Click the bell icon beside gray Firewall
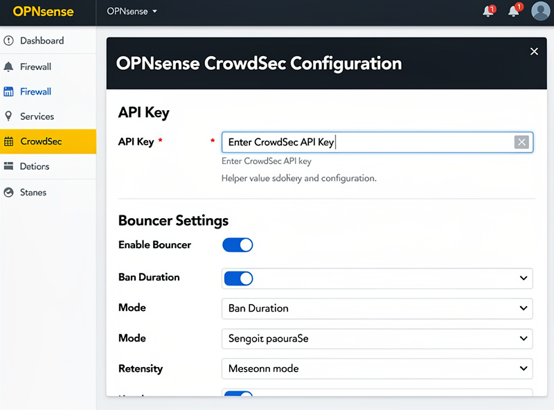 click(8, 66)
